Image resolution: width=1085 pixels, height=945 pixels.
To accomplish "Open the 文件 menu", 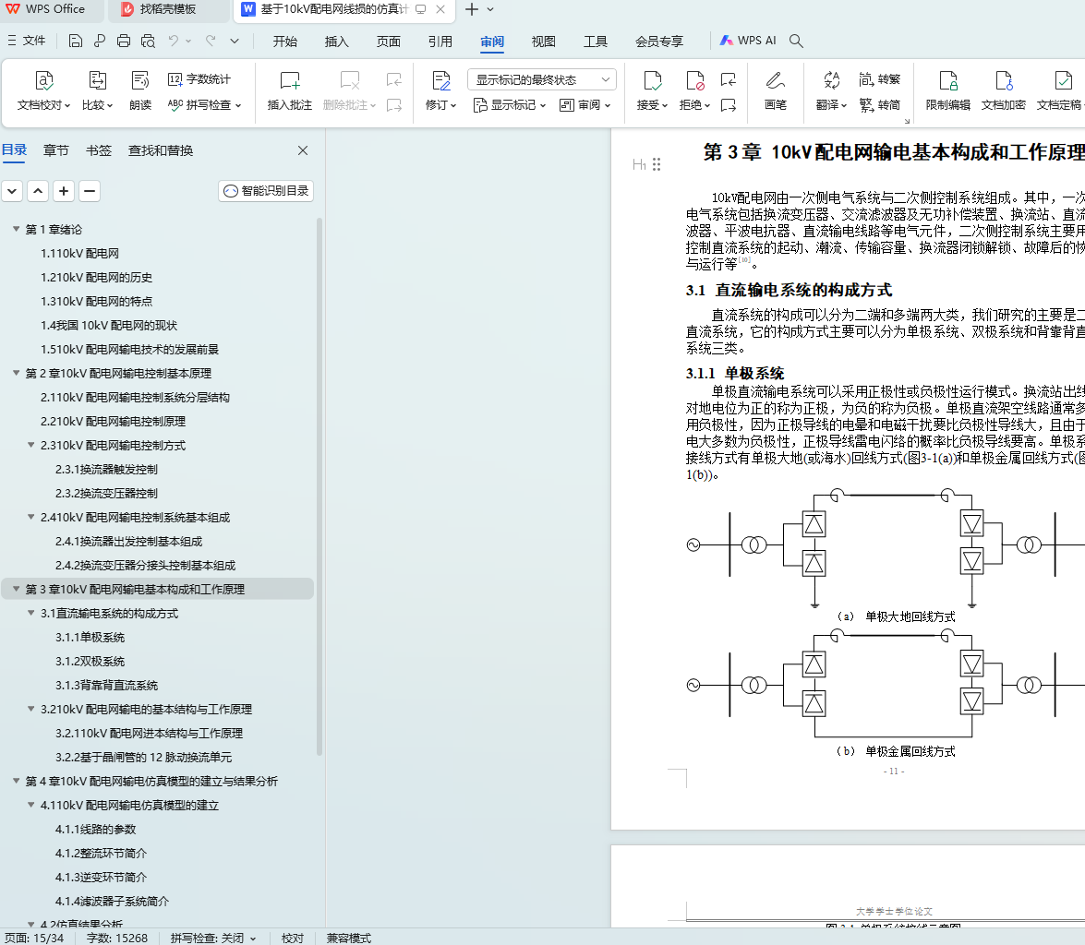I will tap(27, 41).
